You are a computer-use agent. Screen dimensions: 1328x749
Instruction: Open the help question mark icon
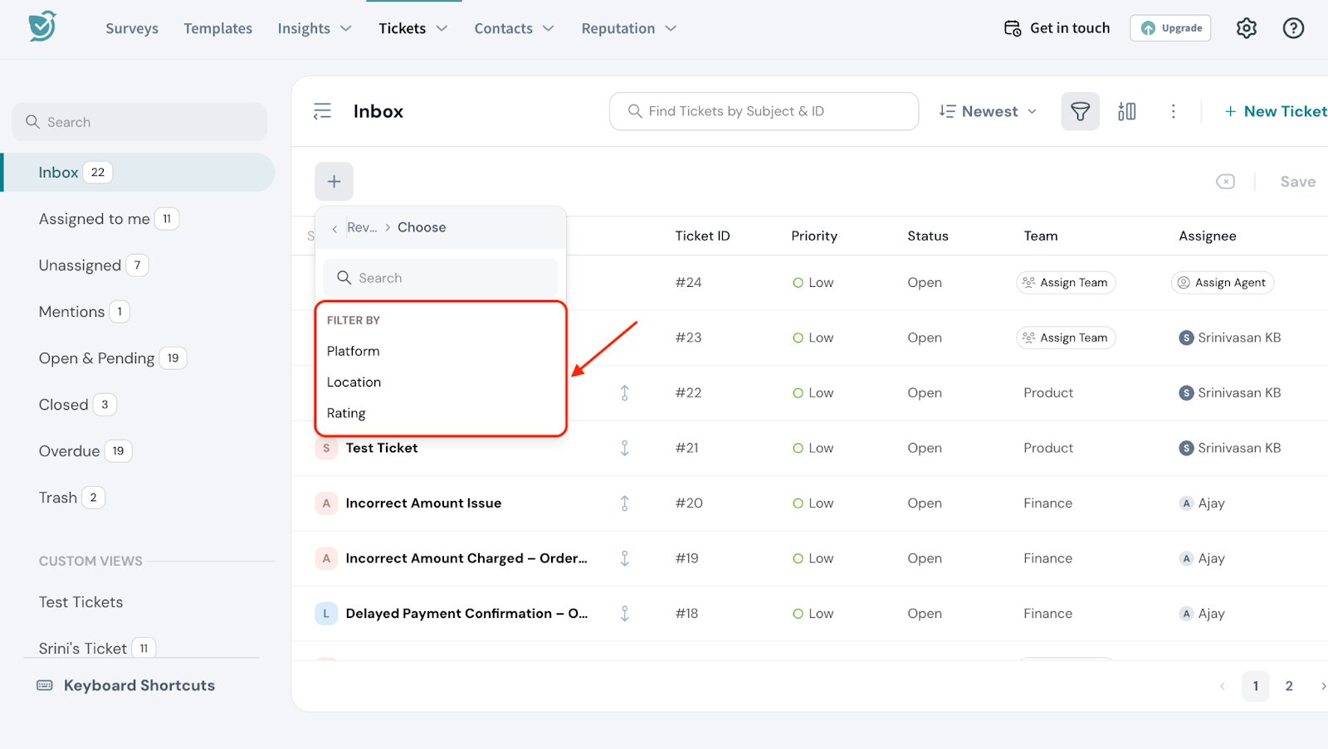pos(1292,28)
